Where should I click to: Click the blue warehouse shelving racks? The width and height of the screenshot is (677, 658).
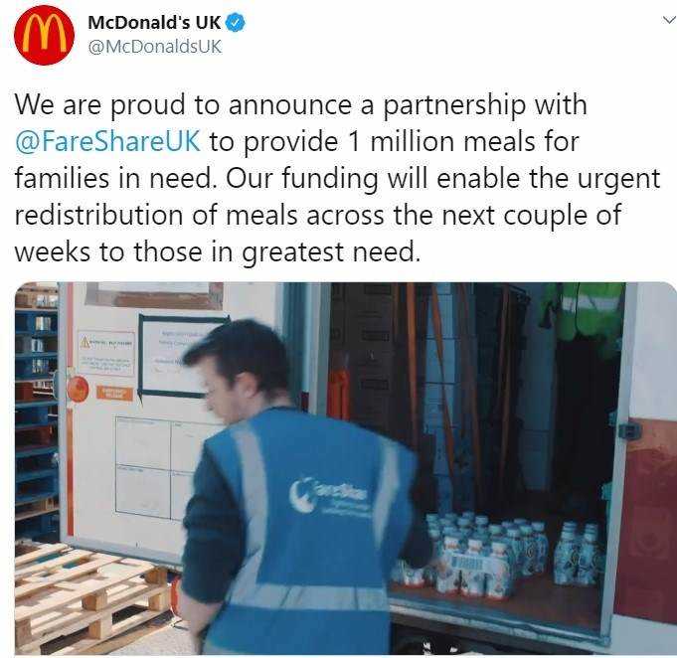click(36, 411)
